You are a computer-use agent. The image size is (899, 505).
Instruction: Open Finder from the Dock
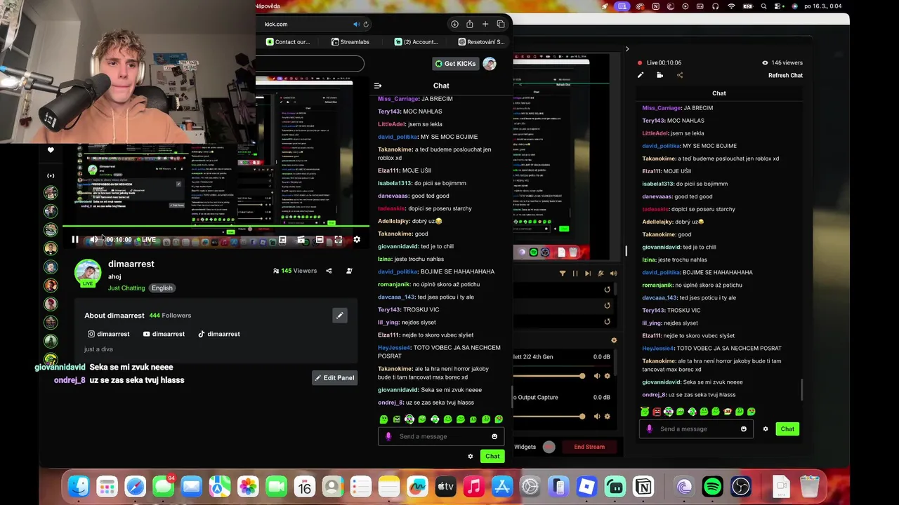pos(79,487)
